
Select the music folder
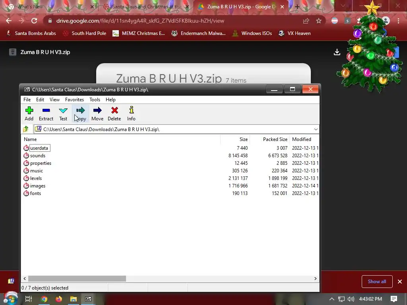[36, 171]
